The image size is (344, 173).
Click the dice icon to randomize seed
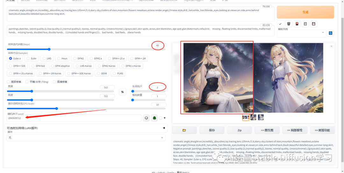(x=146, y=118)
